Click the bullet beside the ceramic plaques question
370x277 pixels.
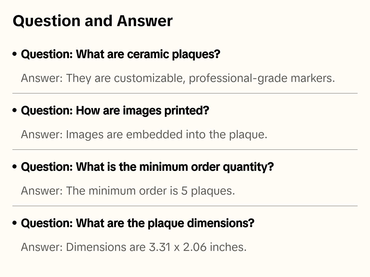pyautogui.click(x=15, y=54)
